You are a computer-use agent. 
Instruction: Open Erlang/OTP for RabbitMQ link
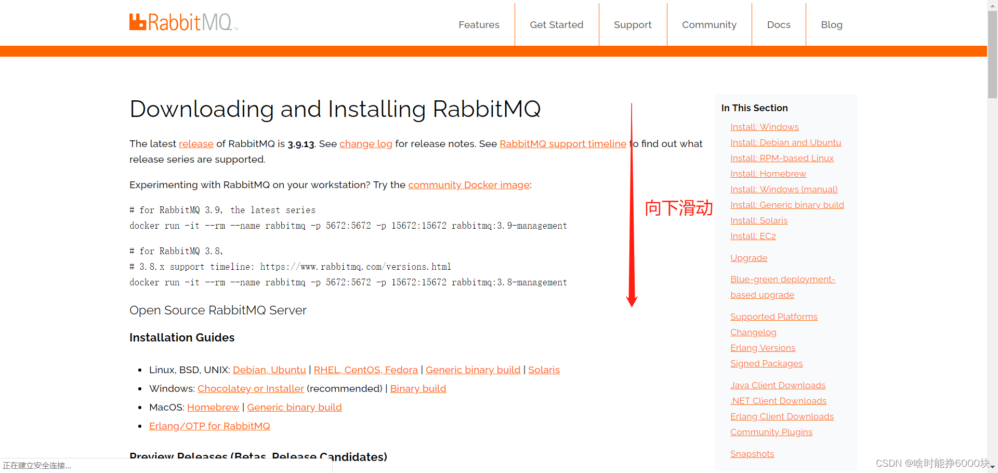(x=209, y=426)
